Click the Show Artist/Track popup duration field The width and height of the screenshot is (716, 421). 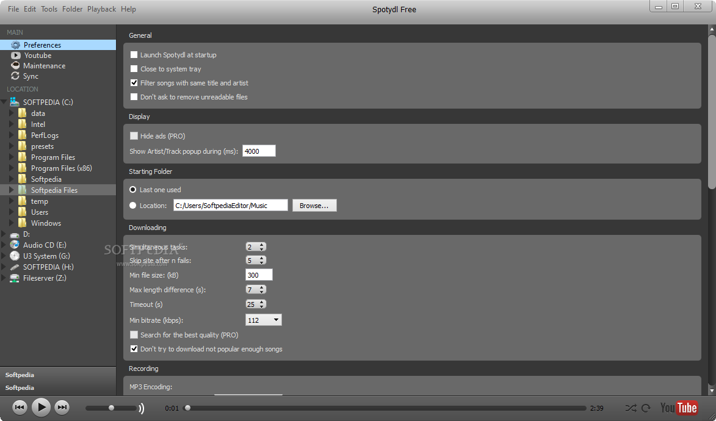259,151
